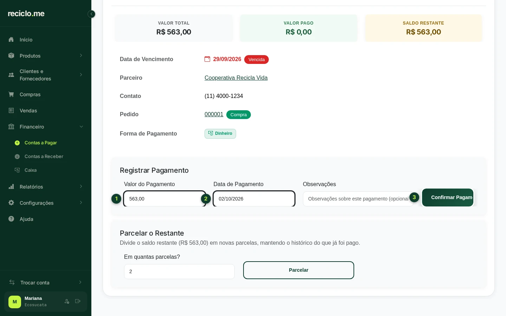Click the Produtos box icon
This screenshot has height=316, width=506.
tap(11, 56)
